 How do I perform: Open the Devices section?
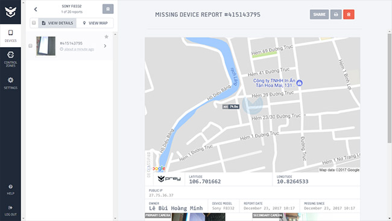(x=10, y=36)
